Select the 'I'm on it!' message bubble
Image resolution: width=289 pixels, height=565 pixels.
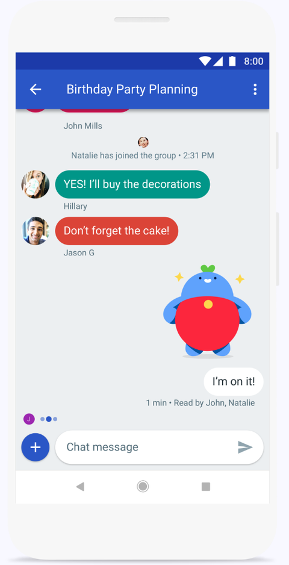(x=234, y=382)
